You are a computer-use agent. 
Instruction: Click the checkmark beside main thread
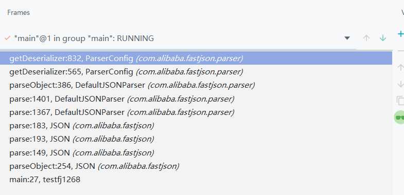(x=8, y=38)
